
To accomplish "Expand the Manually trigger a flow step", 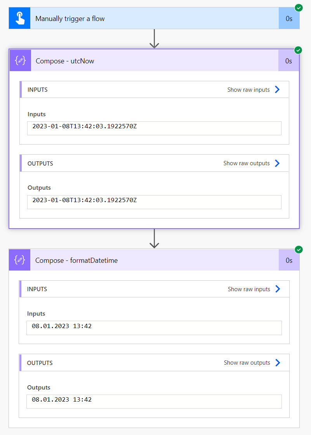I will pyautogui.click(x=155, y=18).
